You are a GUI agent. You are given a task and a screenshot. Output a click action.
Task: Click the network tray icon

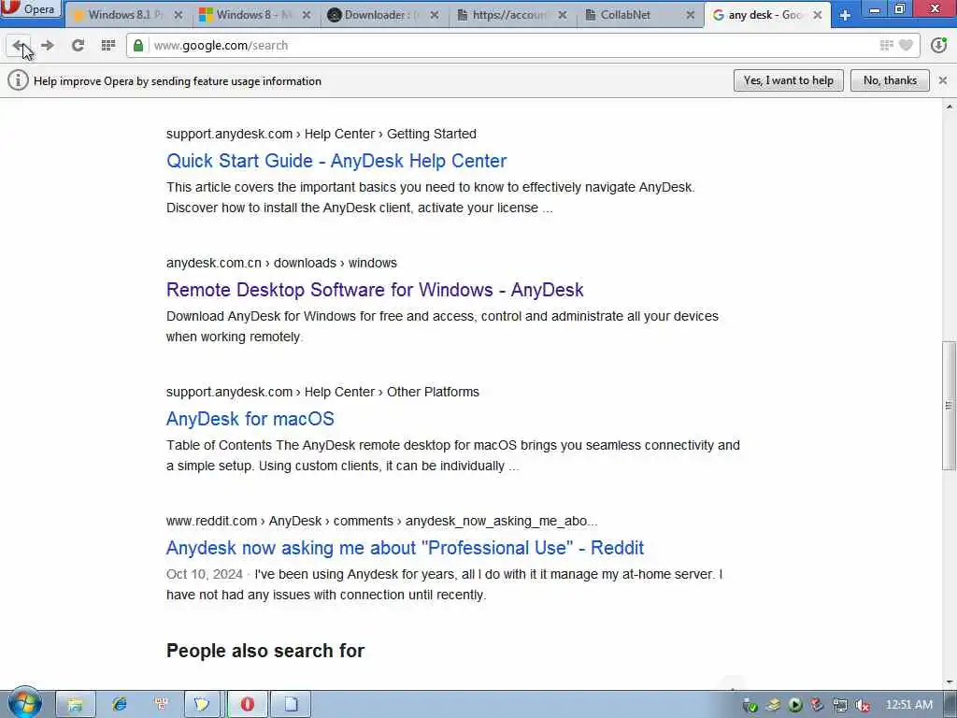tap(840, 705)
